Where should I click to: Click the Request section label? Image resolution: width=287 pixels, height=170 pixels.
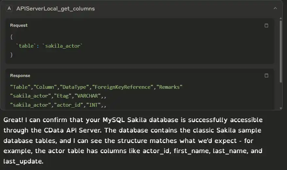click(x=19, y=25)
